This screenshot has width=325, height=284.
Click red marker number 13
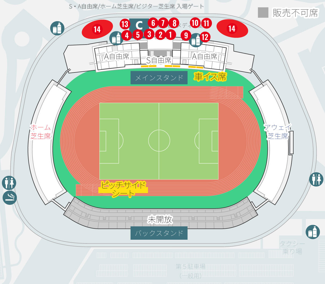click(x=125, y=24)
